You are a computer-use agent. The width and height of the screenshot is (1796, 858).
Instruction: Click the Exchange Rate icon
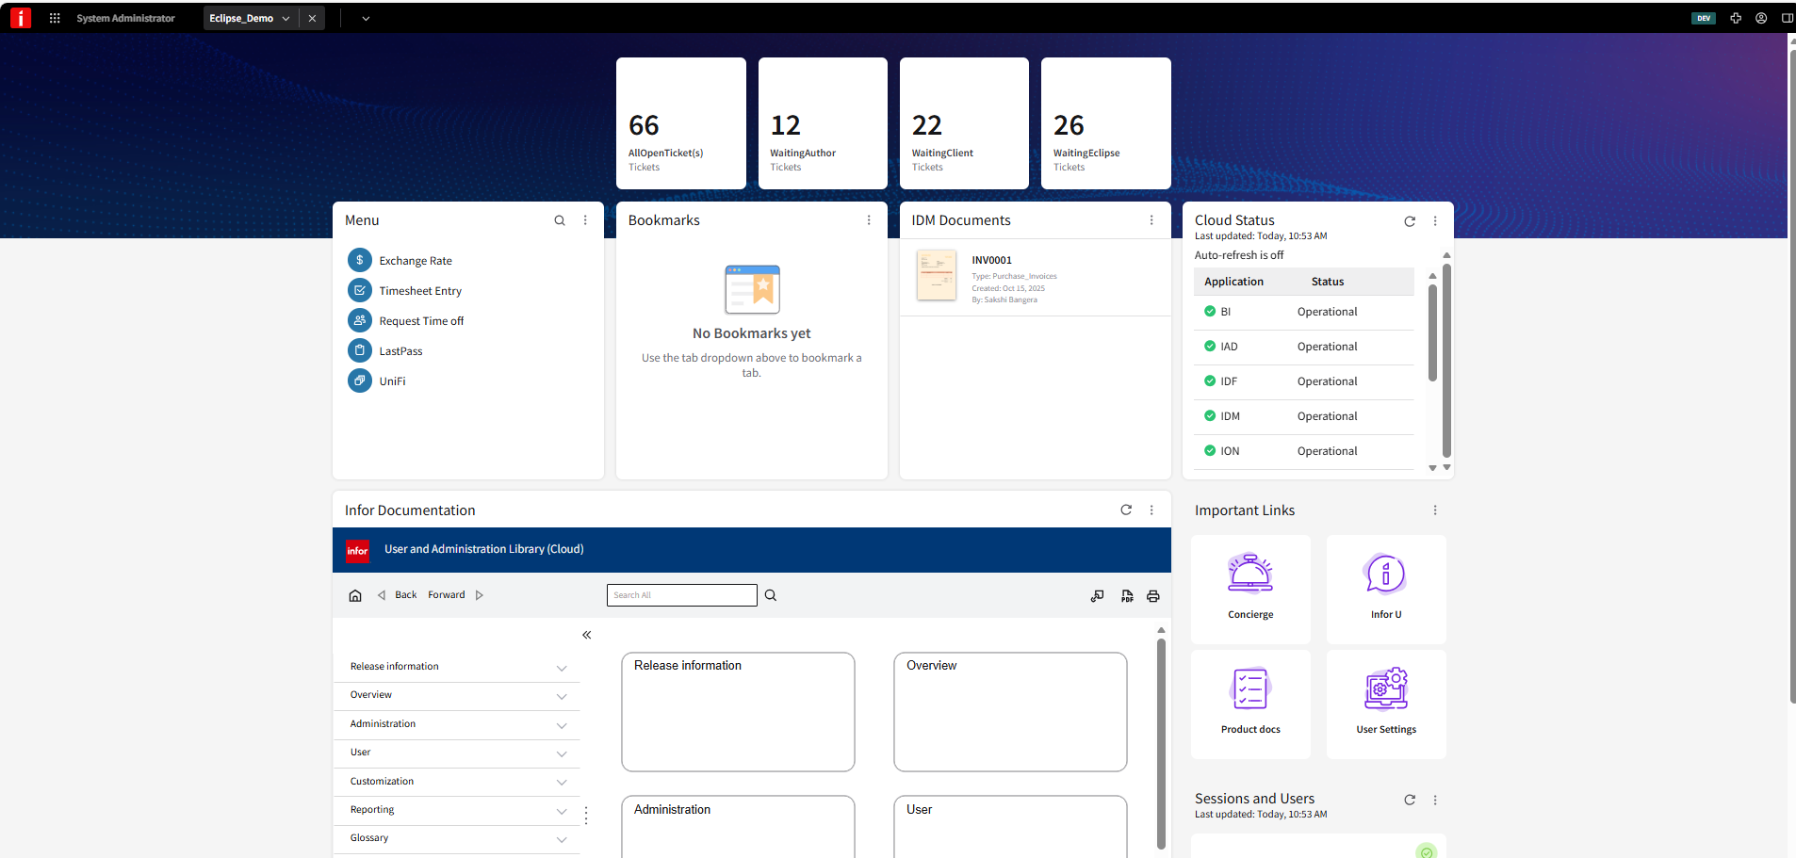click(359, 260)
